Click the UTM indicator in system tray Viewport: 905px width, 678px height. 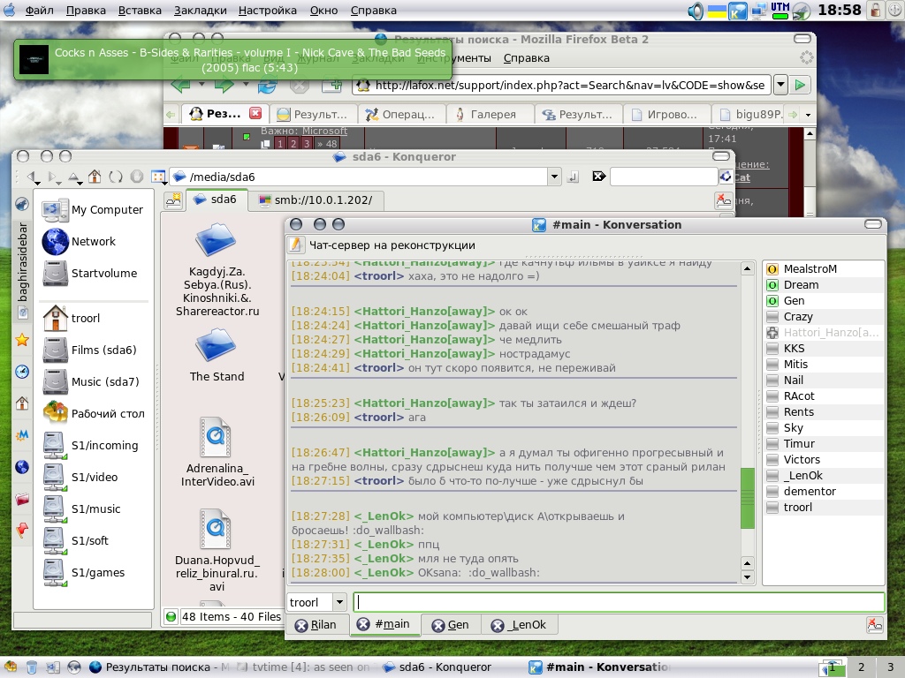(780, 11)
